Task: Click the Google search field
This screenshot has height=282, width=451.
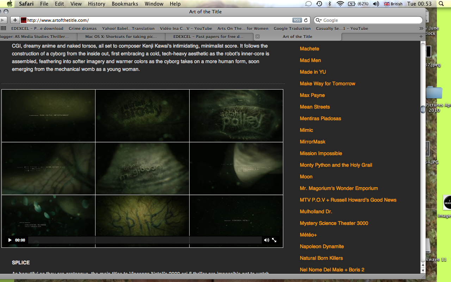Action: [x=368, y=20]
